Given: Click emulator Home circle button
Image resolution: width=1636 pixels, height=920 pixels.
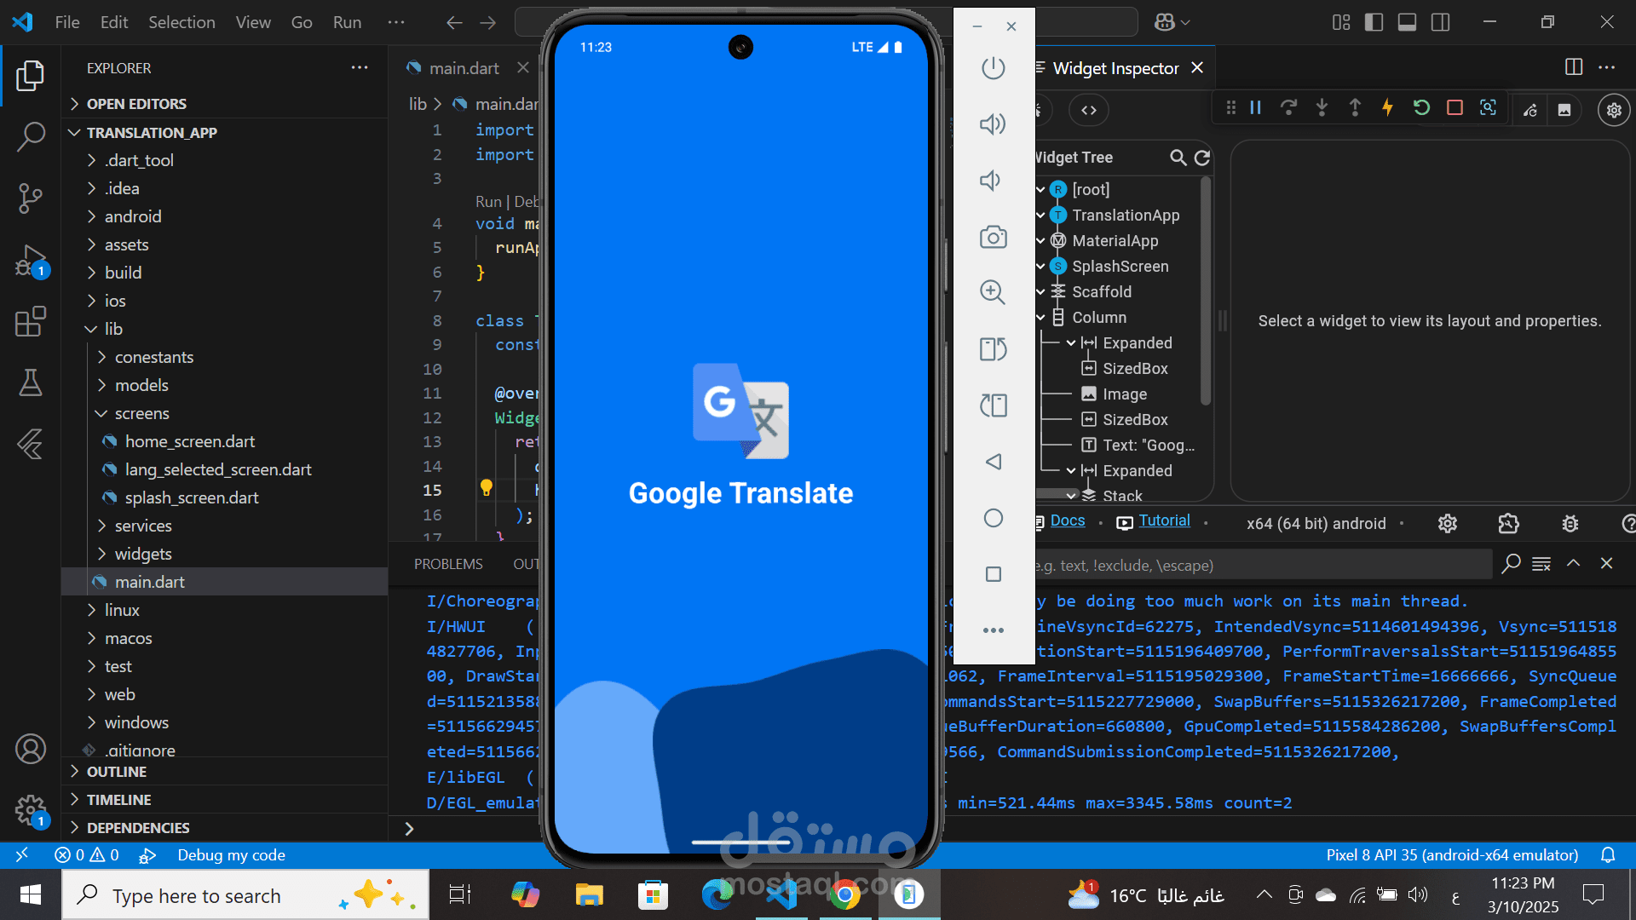Looking at the screenshot, I should click(x=993, y=518).
